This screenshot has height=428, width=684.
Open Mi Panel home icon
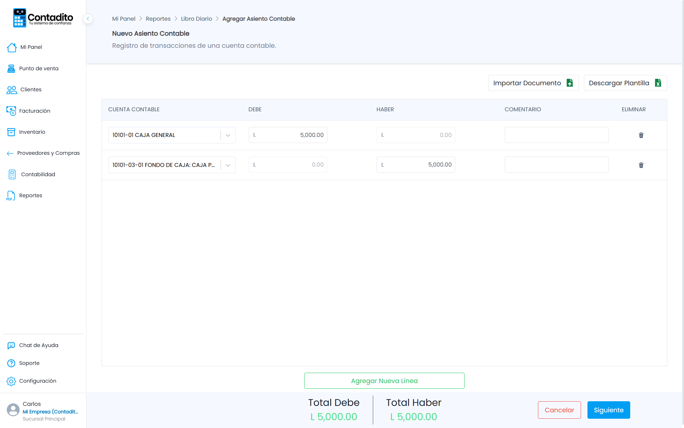pos(12,47)
